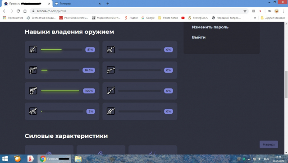Click the SMG icon with 2% skill

pyautogui.click(x=33, y=112)
